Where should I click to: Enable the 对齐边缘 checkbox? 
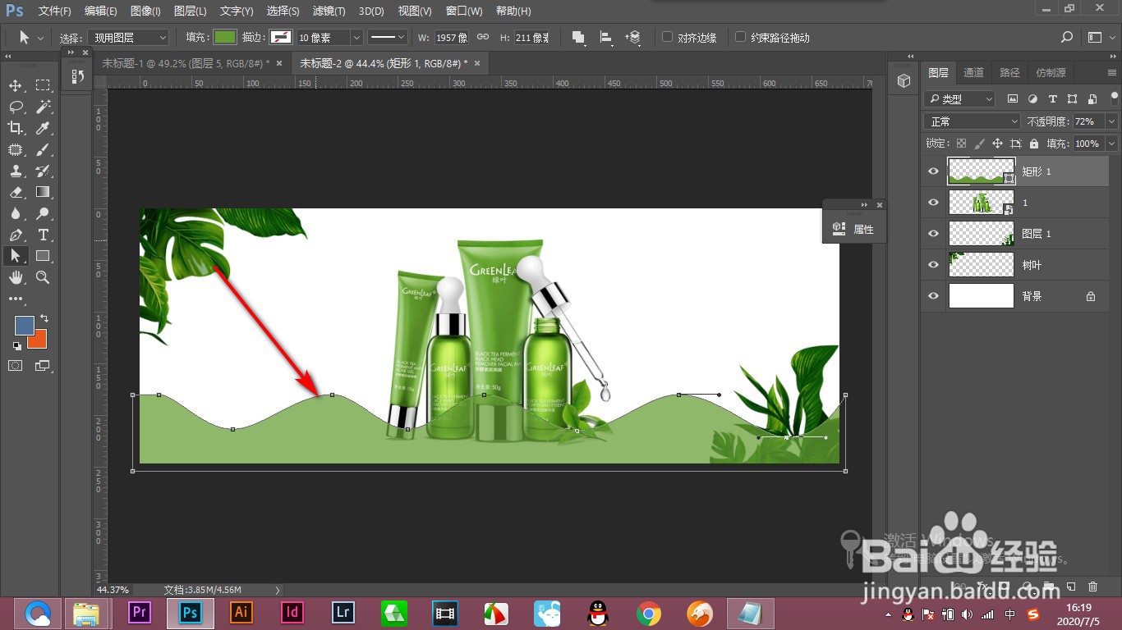click(x=667, y=37)
